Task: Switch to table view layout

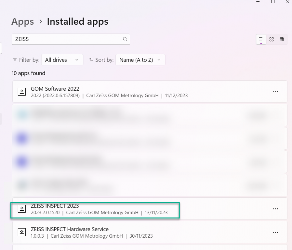Action: click(282, 39)
